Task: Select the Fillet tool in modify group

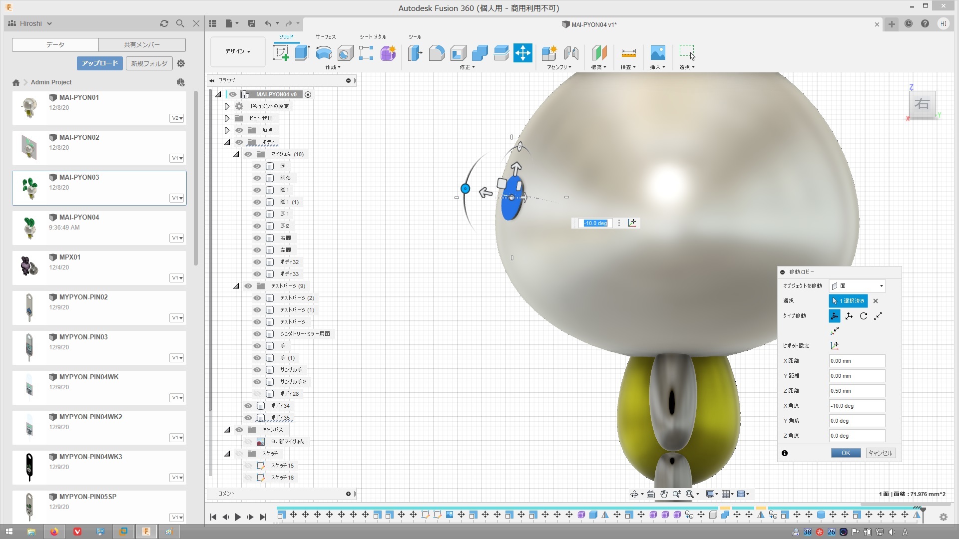Action: [437, 52]
